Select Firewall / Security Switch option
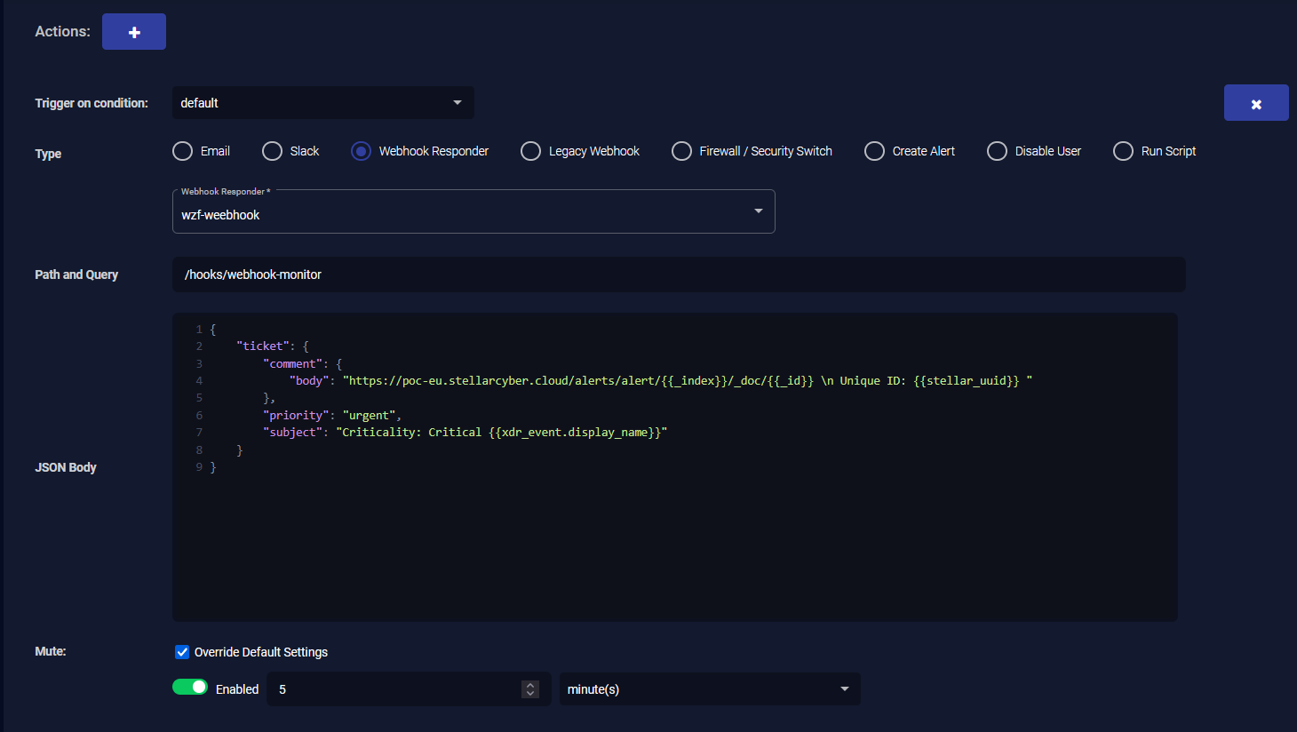 [682, 151]
